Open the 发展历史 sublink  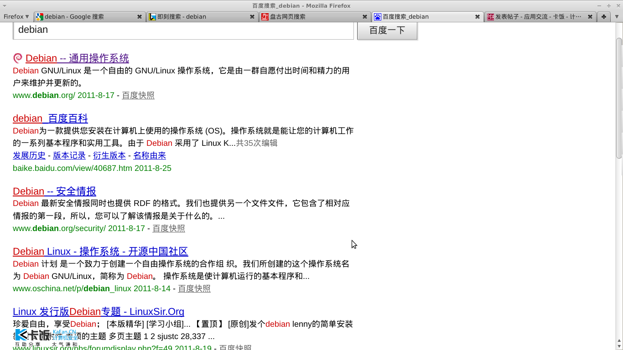(29, 155)
